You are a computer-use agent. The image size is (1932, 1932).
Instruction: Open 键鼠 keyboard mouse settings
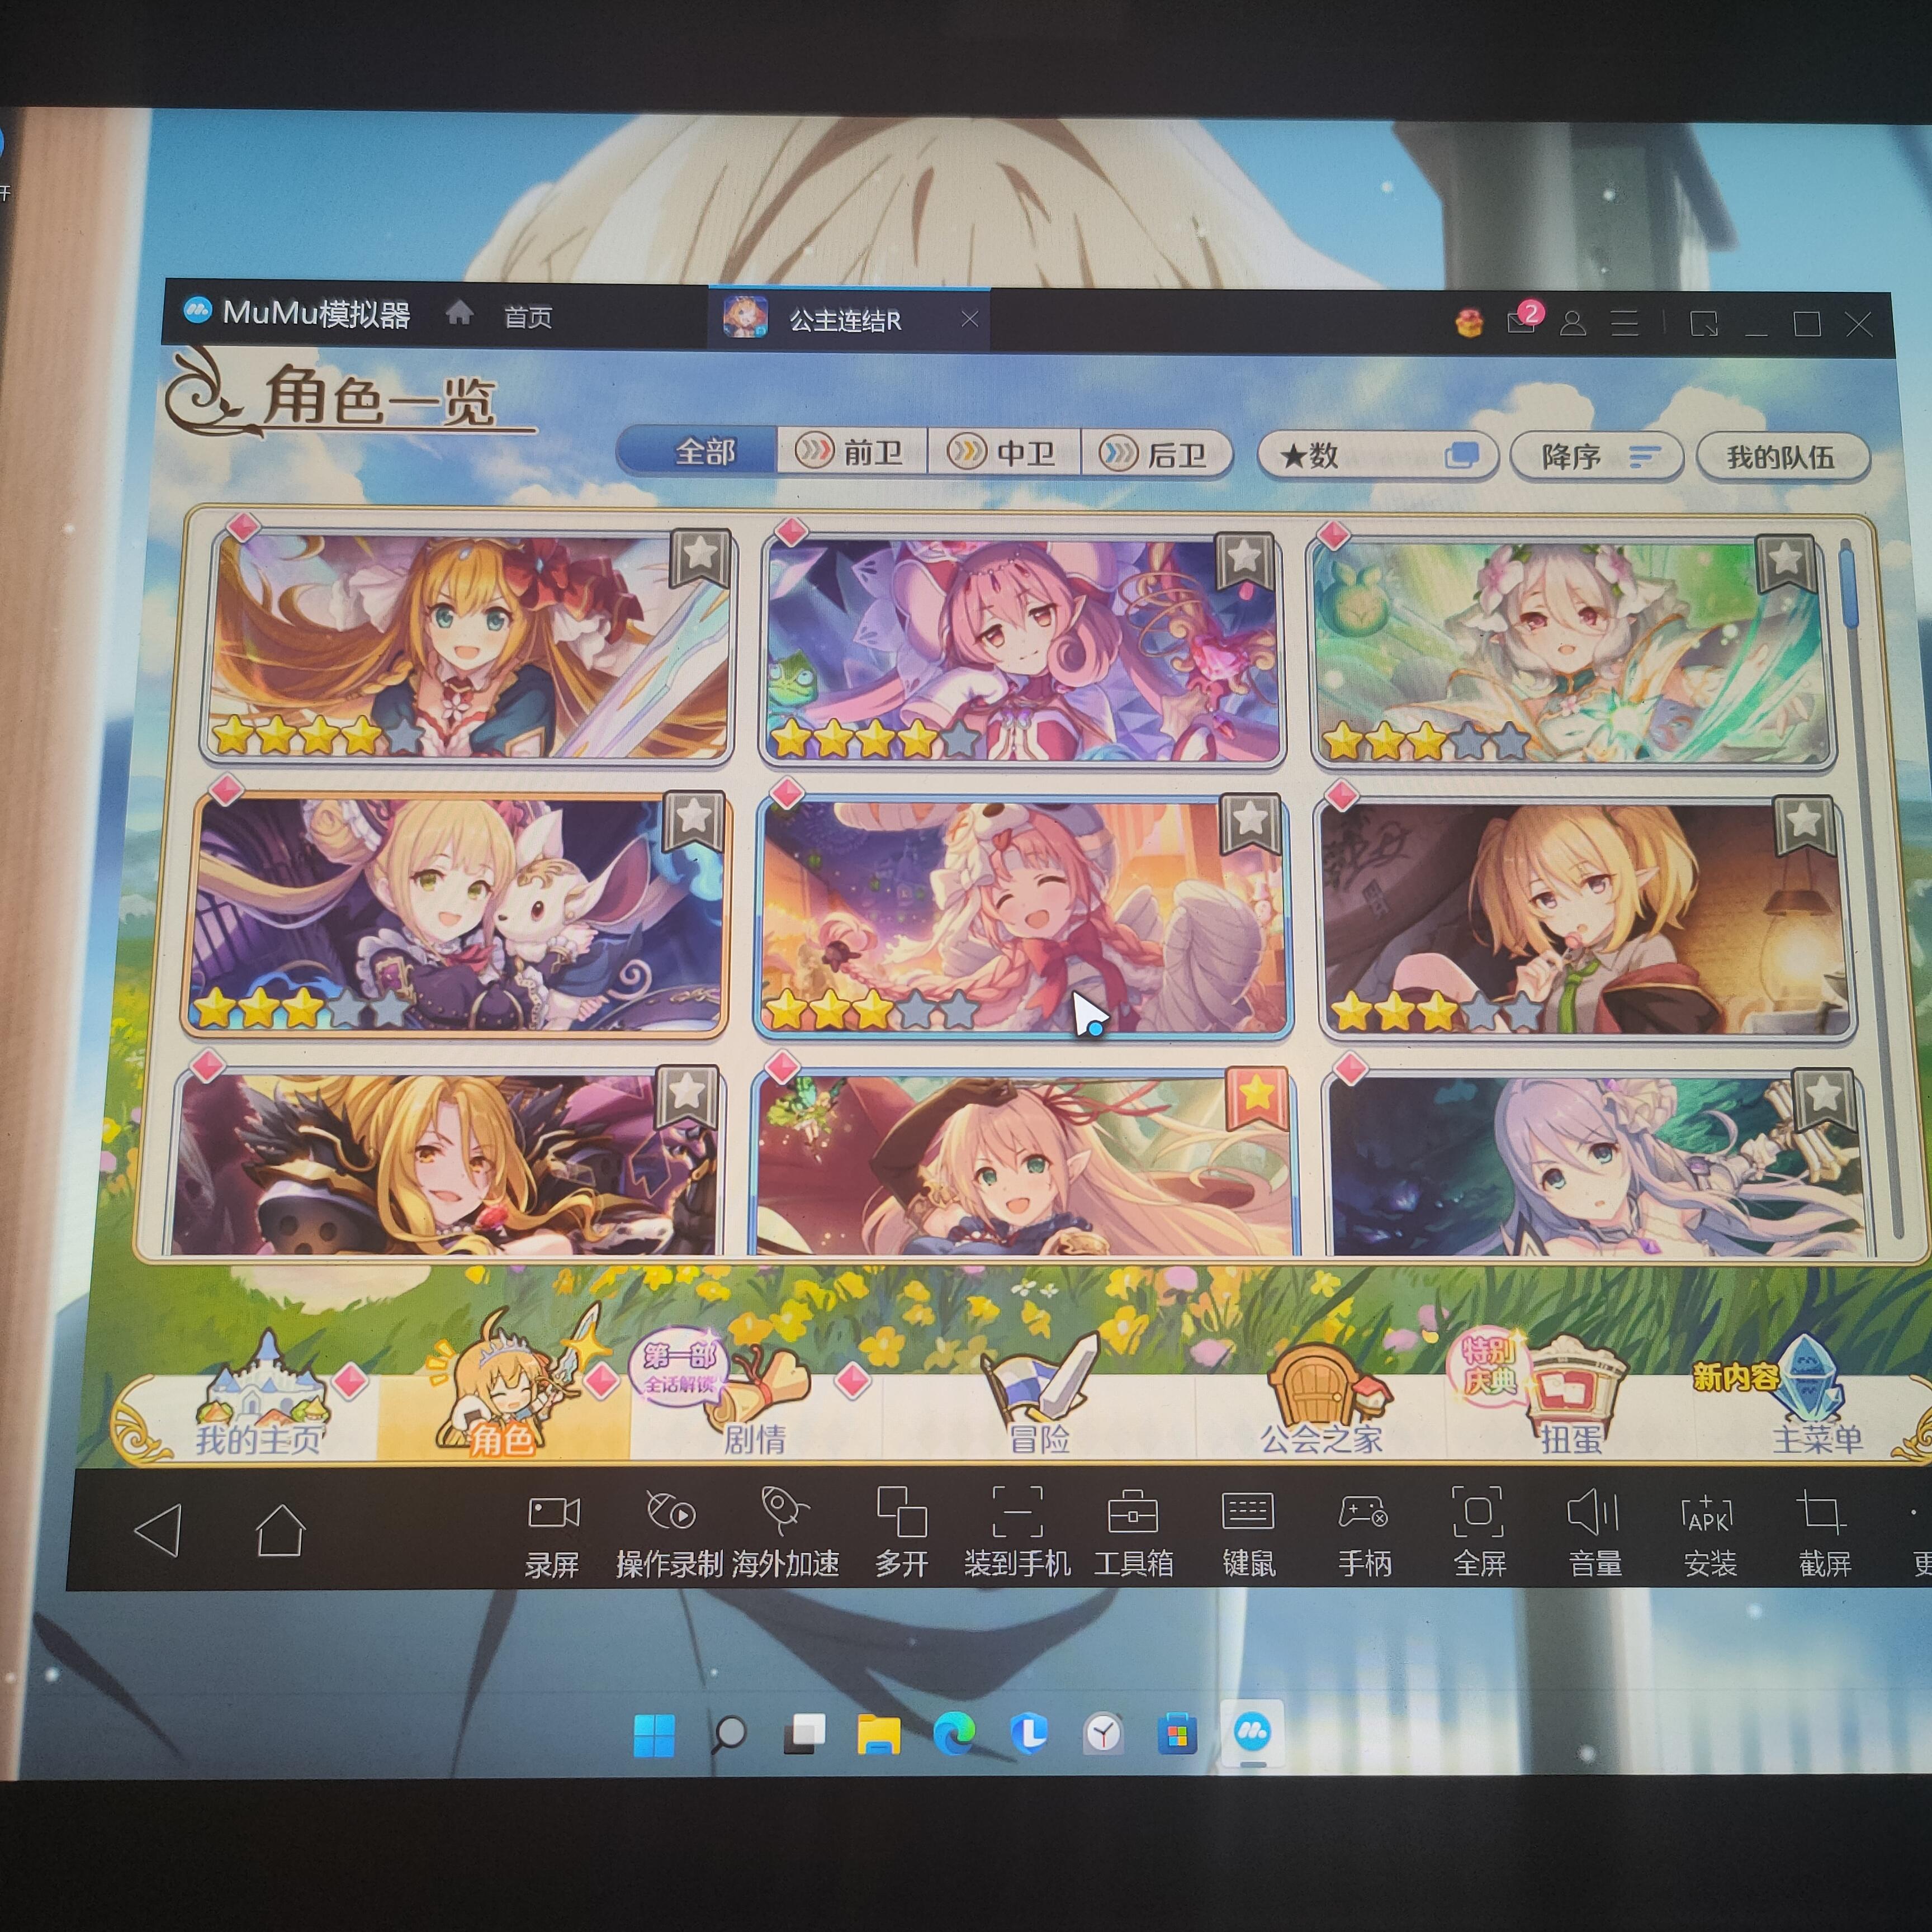(1248, 1535)
